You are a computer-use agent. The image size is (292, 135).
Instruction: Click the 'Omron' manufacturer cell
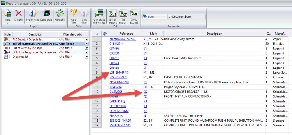tap(278, 77)
